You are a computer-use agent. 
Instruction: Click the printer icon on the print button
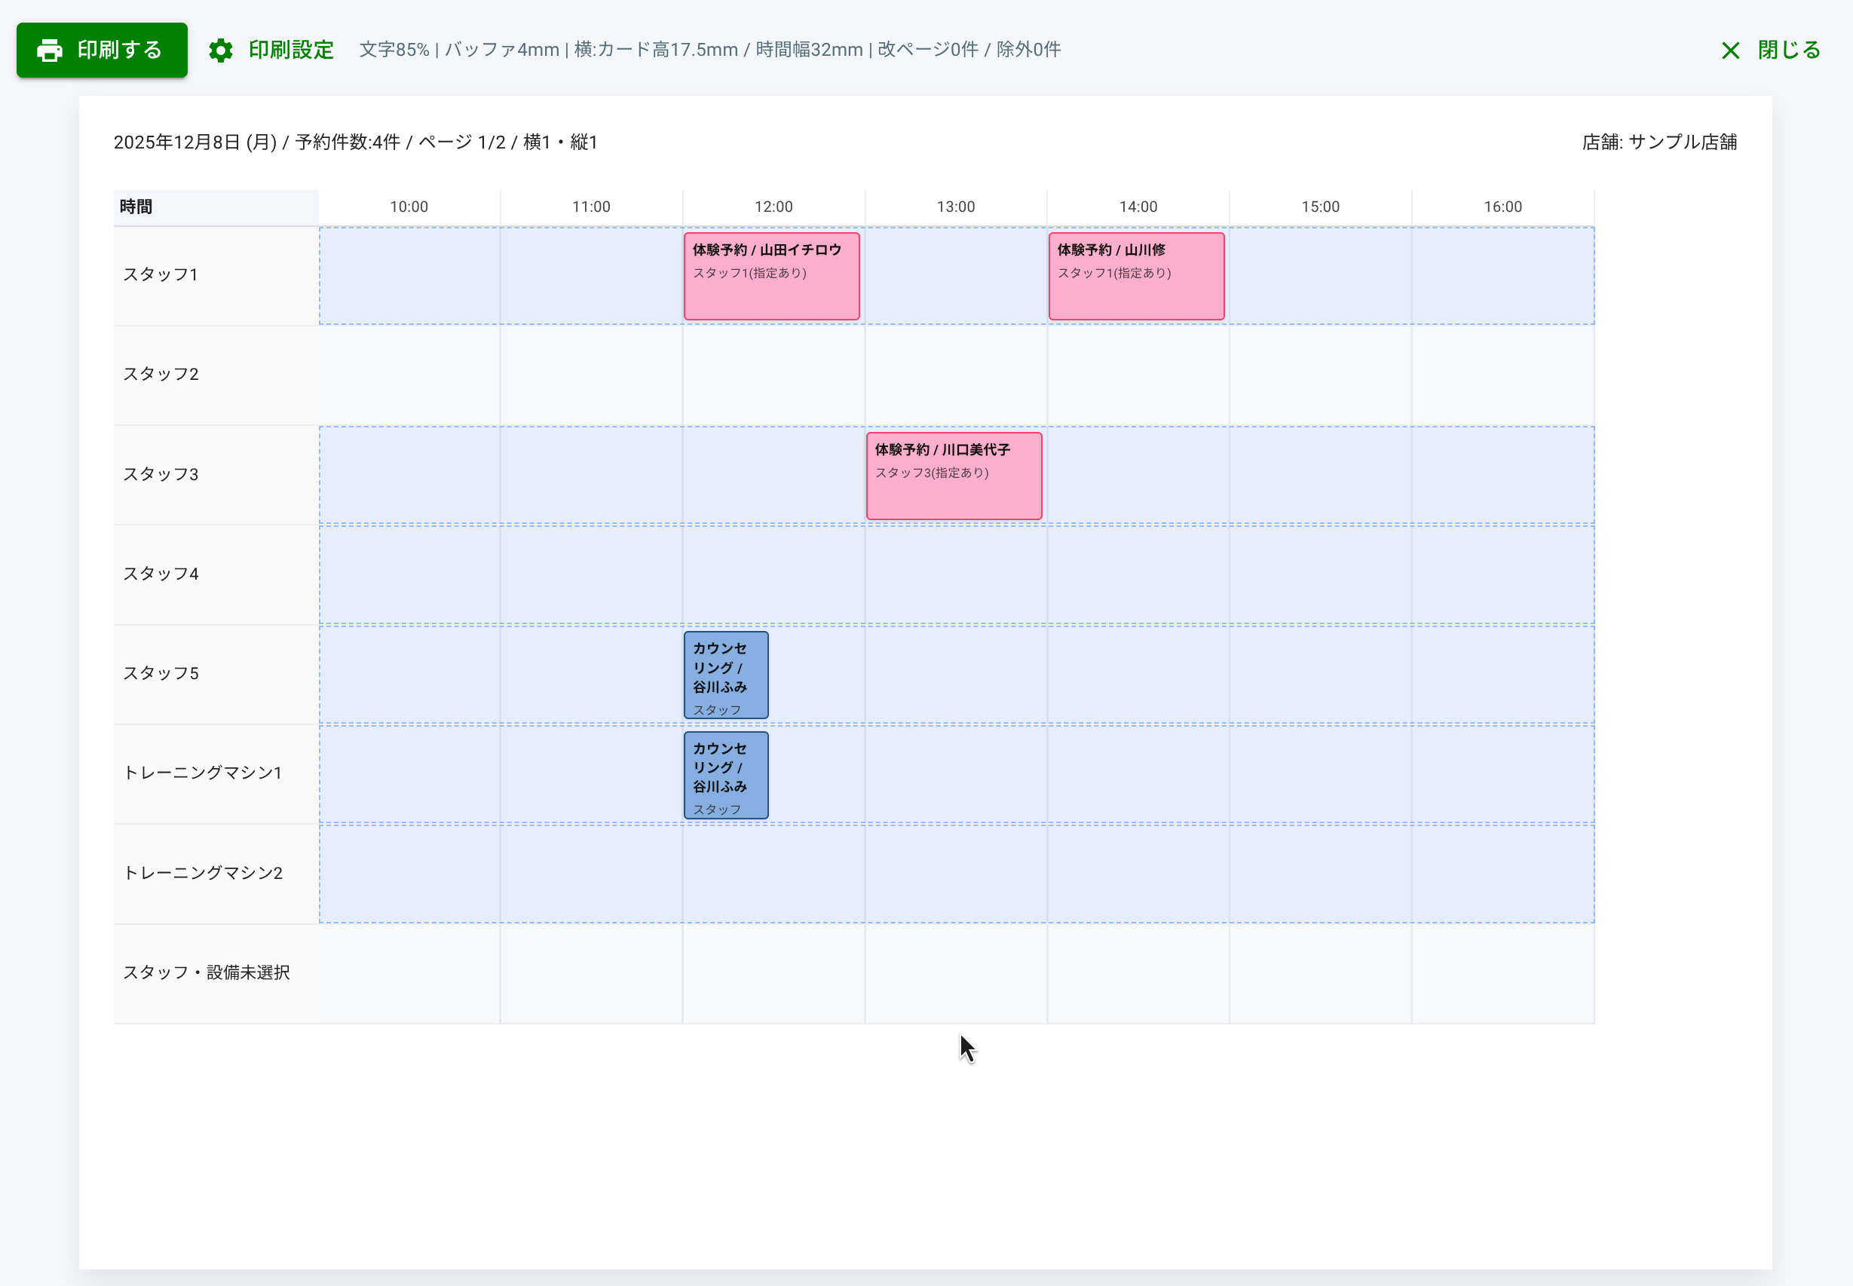[50, 51]
